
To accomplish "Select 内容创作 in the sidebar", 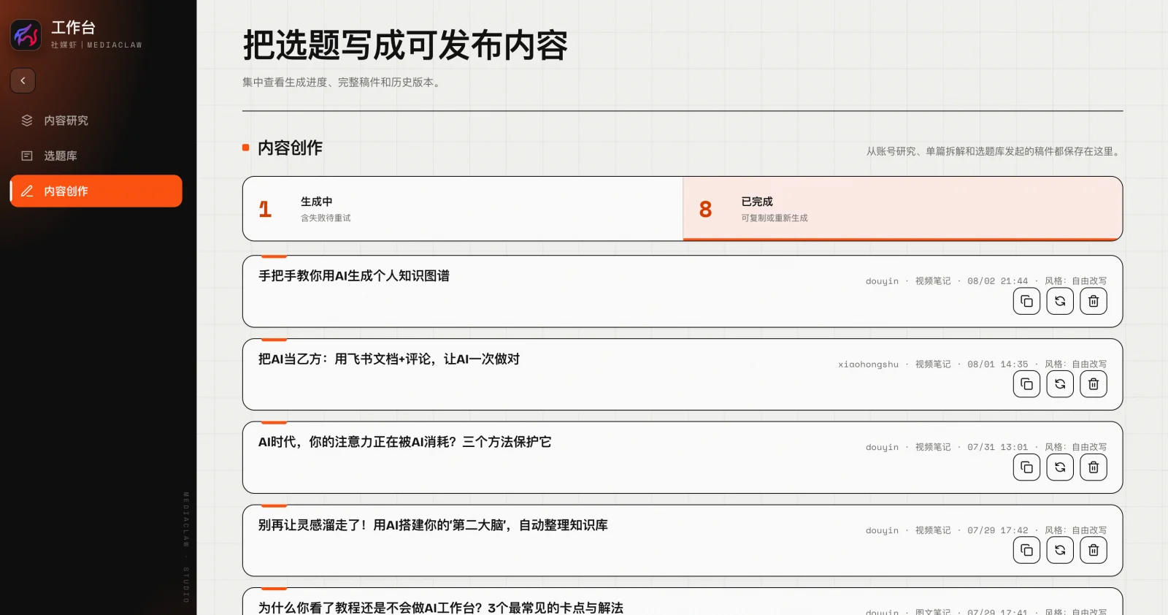I will click(96, 191).
